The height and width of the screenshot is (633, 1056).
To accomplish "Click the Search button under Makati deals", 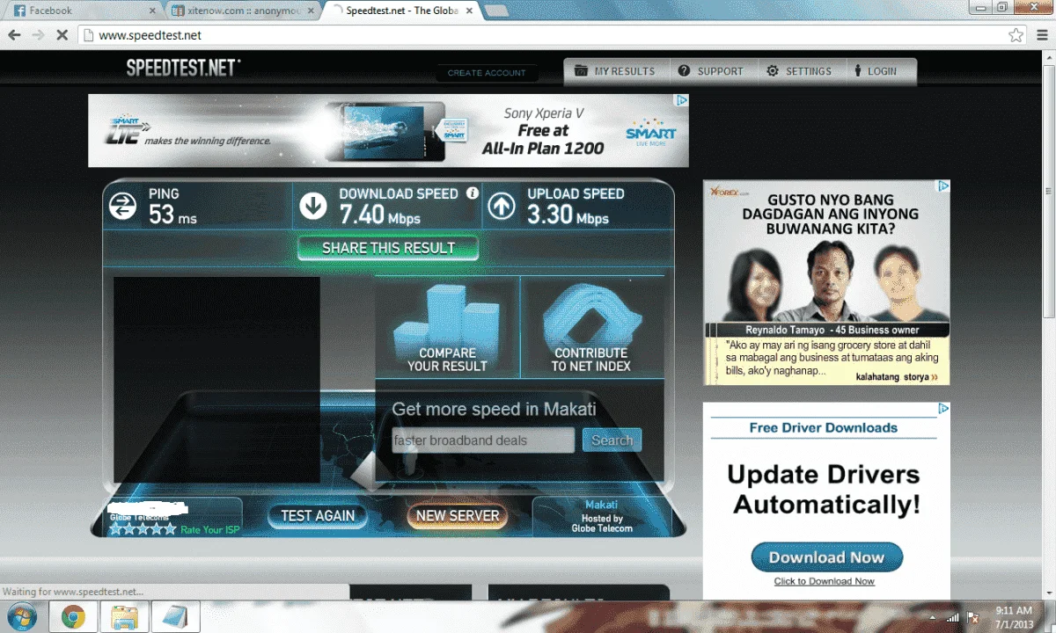I will coord(612,440).
